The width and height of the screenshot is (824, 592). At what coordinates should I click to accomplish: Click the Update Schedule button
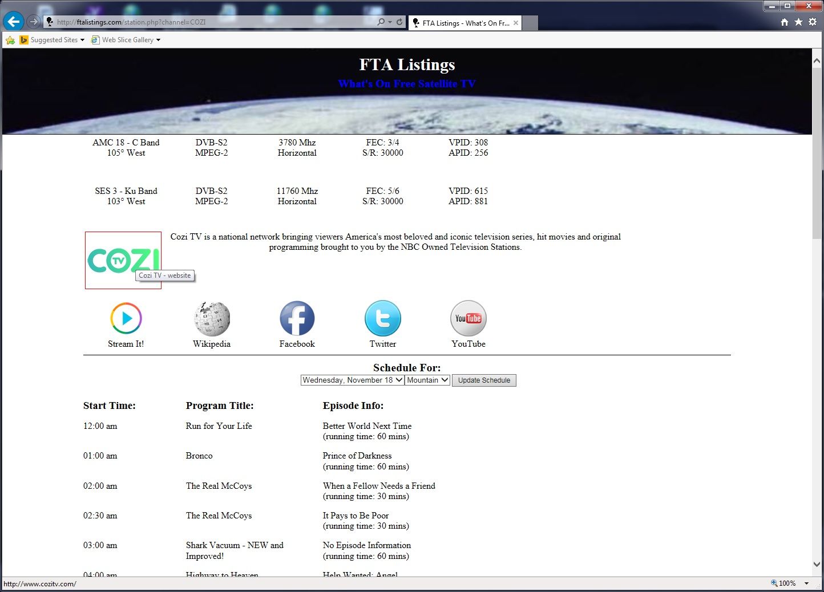[484, 380]
